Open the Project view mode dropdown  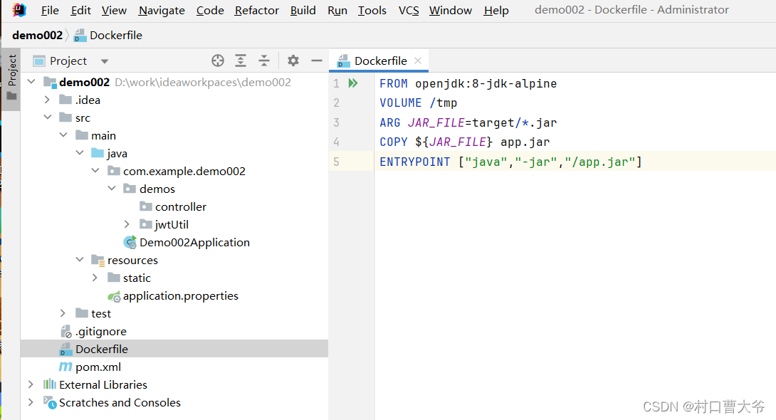(x=104, y=61)
